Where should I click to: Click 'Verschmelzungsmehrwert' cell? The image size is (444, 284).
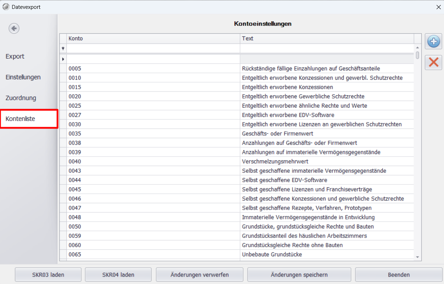click(x=327, y=161)
